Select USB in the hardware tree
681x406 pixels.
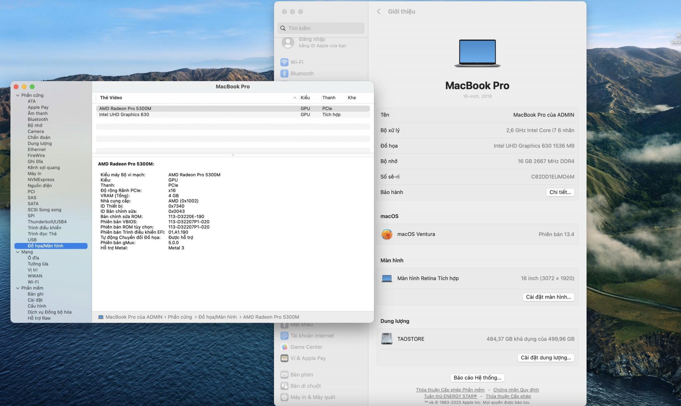tap(32, 240)
